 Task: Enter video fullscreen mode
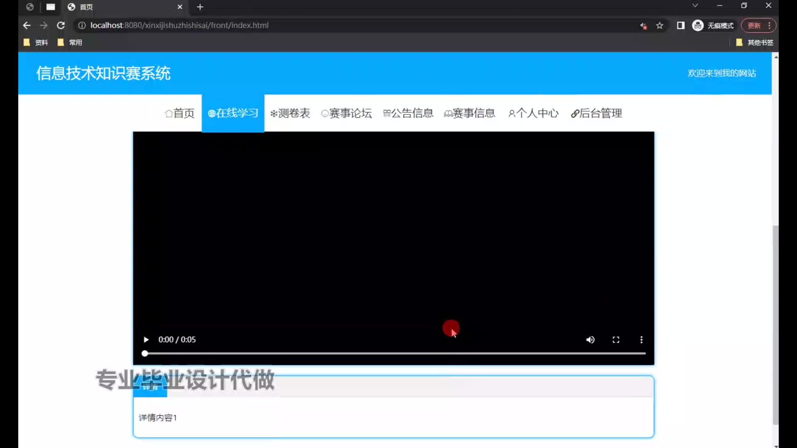click(x=616, y=340)
